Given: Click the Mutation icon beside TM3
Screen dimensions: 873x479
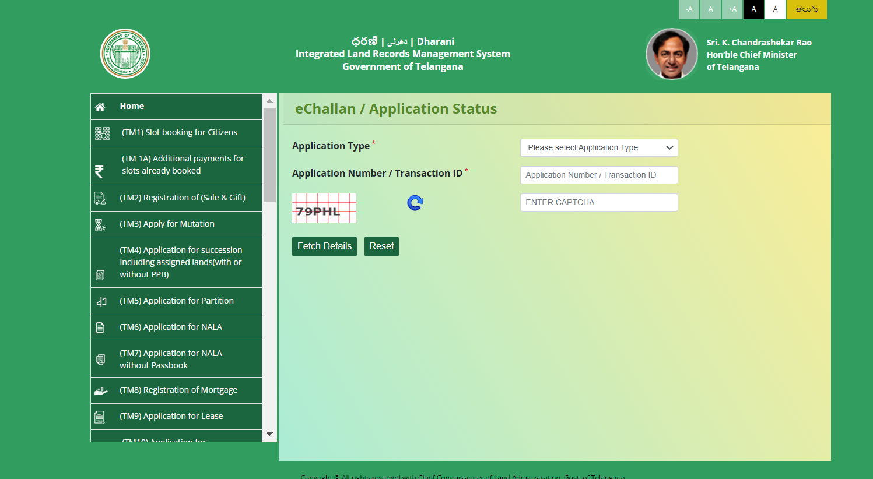Looking at the screenshot, I should click(100, 224).
